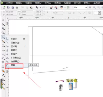Select the Eyedropper tool

pos(3,75)
